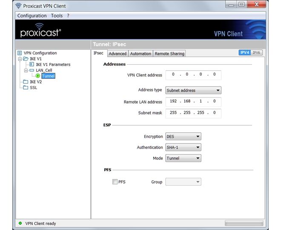Switch to IPV6 mode
Image resolution: width=281 pixels, height=230 pixels.
[x=256, y=53]
